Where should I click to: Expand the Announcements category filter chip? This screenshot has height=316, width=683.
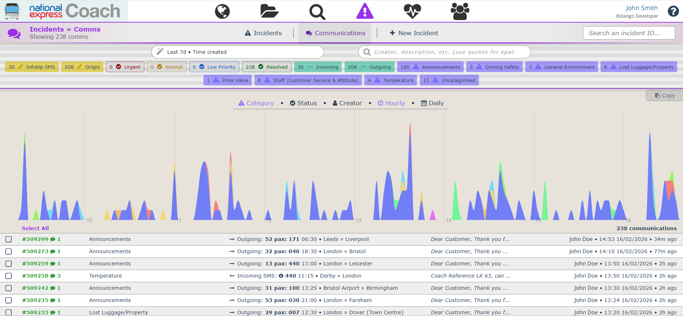point(430,67)
